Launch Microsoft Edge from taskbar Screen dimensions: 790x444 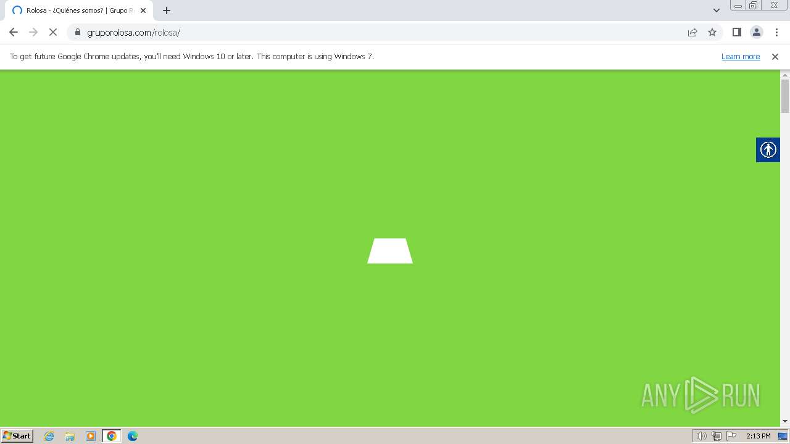pos(133,436)
